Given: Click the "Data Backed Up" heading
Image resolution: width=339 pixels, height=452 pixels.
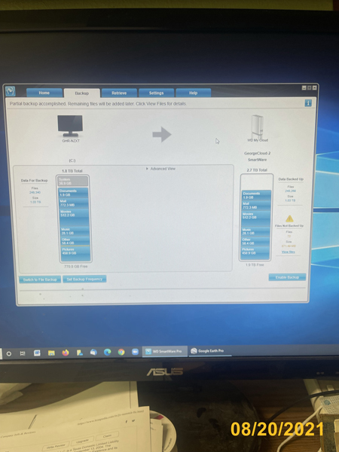Looking at the screenshot, I should pyautogui.click(x=291, y=179).
